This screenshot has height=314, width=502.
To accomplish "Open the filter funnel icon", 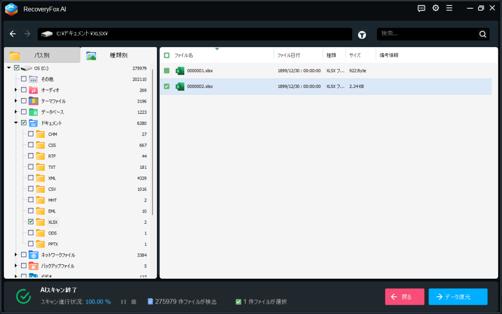I will (362, 35).
